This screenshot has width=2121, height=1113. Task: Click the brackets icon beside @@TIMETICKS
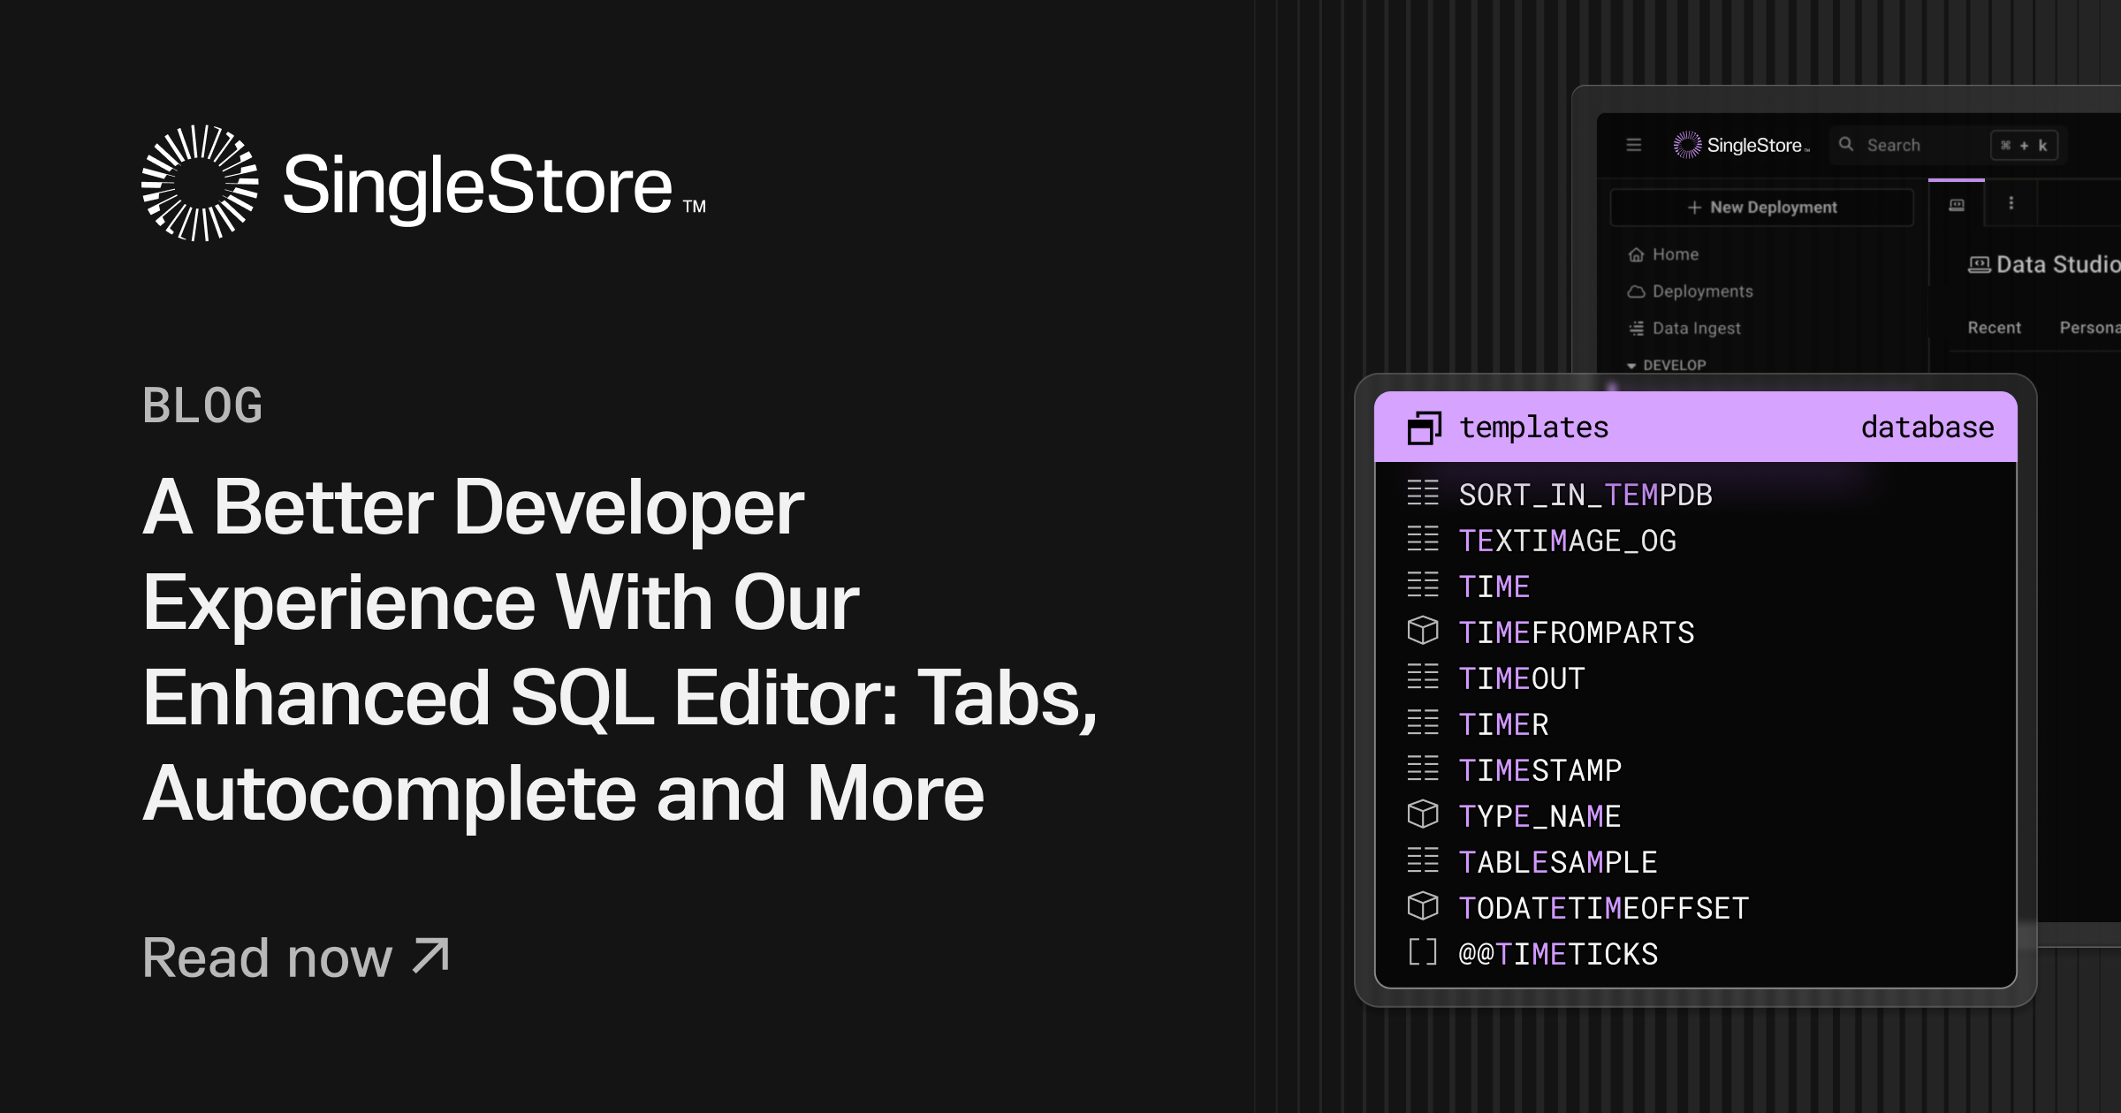(1423, 951)
